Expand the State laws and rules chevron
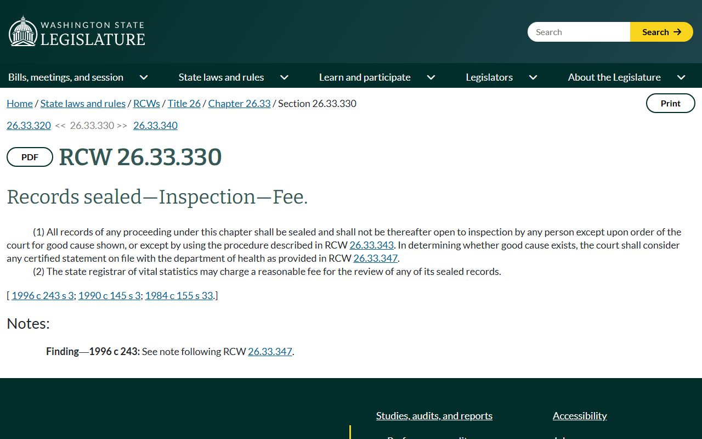Screen dimensions: 702x439 [x=284, y=77]
